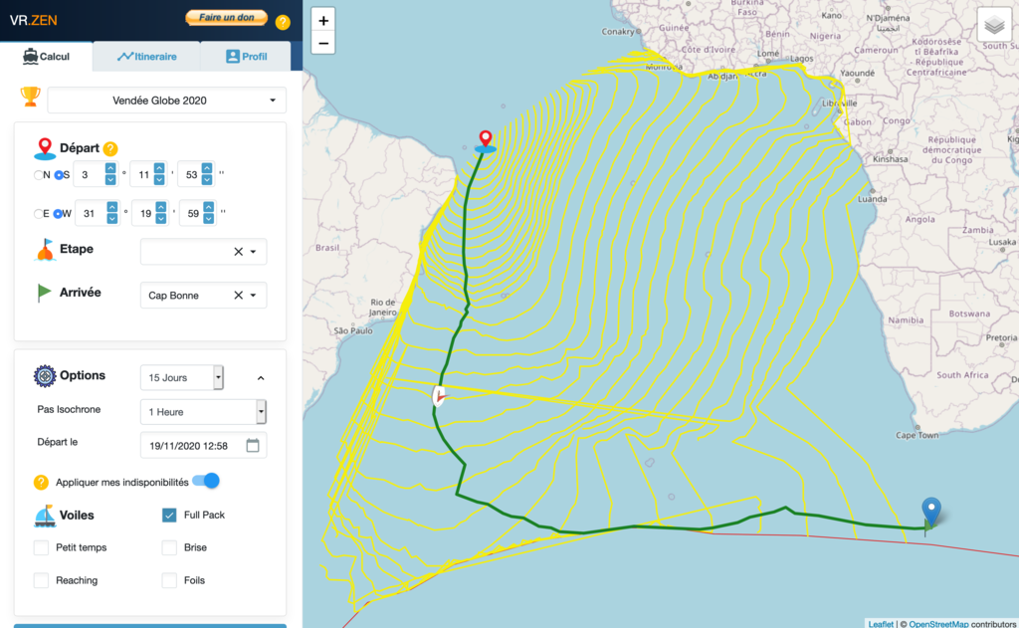Toggle Appliquer mes indisponibilités switch

[206, 481]
